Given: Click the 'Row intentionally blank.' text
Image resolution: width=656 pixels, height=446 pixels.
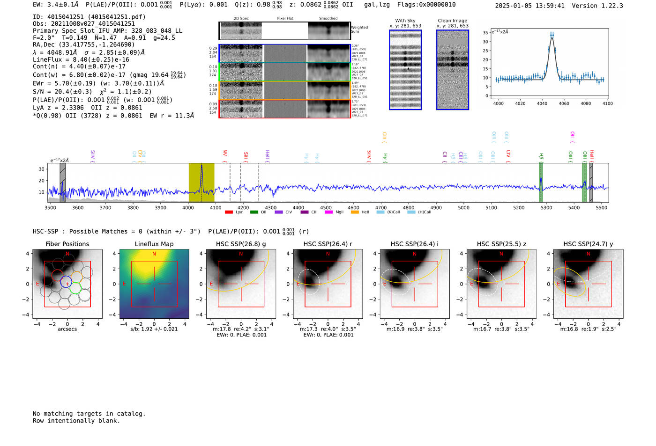Looking at the screenshot, I should tap(76, 421).
